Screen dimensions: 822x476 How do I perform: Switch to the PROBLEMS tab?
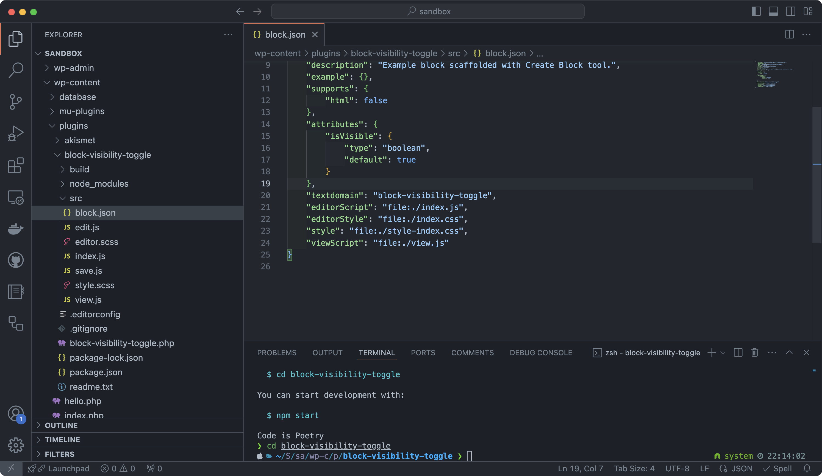point(277,352)
